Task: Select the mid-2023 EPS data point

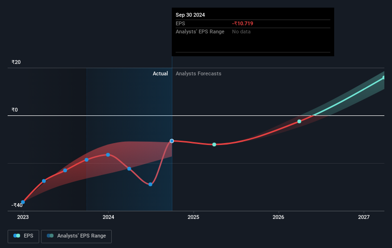Action: pos(65,170)
